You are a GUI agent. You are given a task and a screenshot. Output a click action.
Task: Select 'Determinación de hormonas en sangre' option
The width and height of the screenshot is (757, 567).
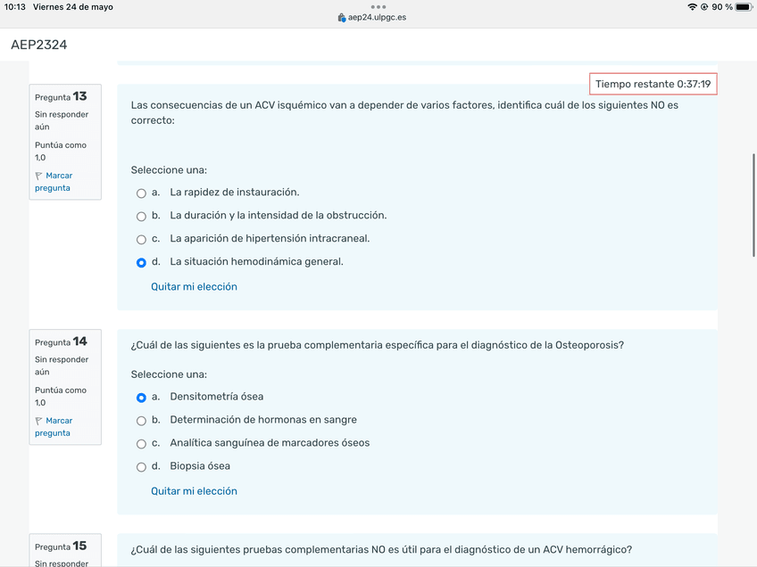(x=141, y=421)
